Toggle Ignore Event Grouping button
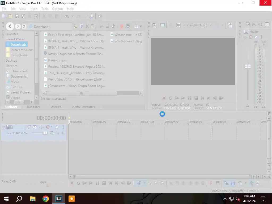272x204 pixels. [258, 183]
